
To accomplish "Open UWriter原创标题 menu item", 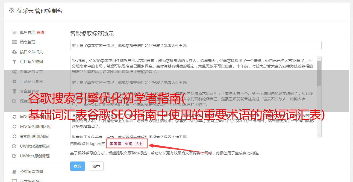I will pyautogui.click(x=35, y=156).
